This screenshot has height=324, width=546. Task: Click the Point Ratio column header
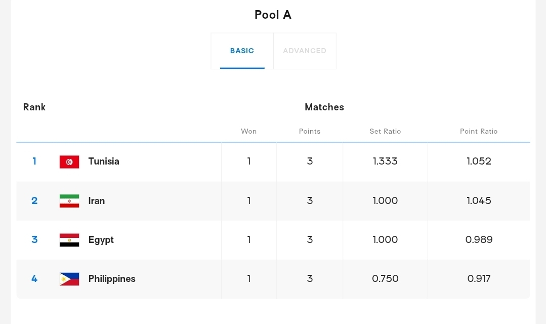479,131
